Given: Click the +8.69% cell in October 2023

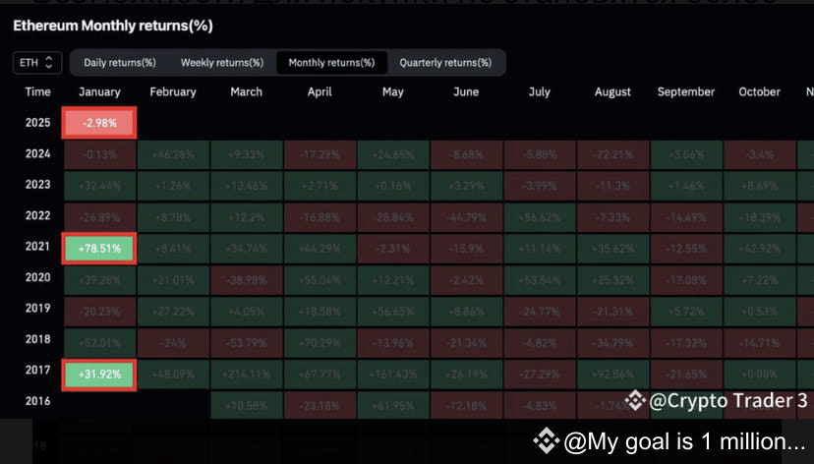Looking at the screenshot, I should coord(760,186).
